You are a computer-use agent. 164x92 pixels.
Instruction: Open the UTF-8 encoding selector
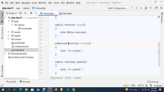140,85
